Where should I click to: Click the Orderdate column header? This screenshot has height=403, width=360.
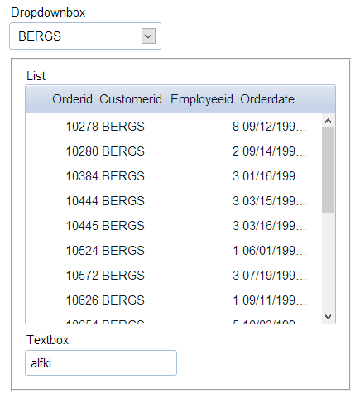(x=267, y=99)
